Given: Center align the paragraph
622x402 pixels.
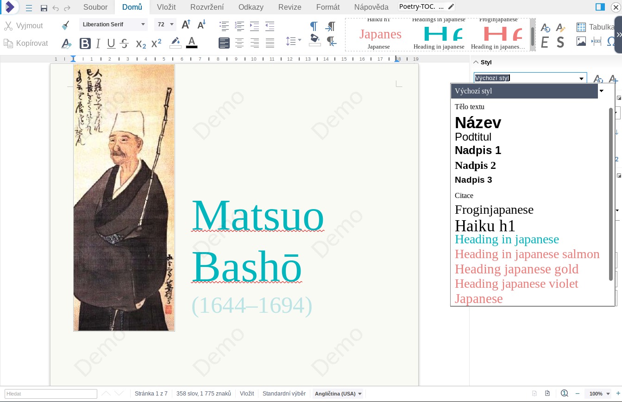Looking at the screenshot, I should [x=239, y=43].
